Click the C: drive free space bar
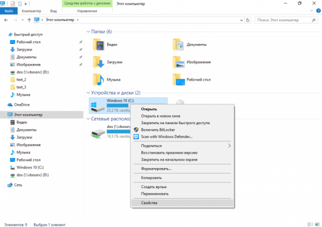Screen dimensions: 322x227 119,105
